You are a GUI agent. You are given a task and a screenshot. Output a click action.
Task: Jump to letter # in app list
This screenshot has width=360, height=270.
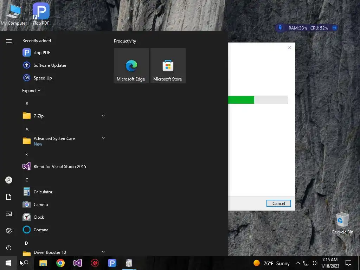coord(27,104)
